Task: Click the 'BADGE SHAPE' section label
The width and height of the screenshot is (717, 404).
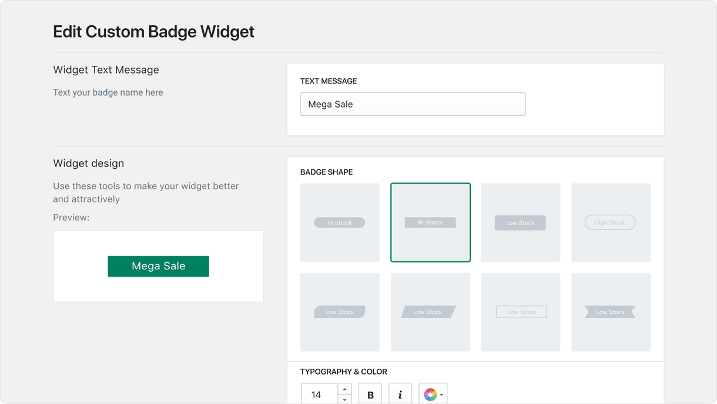Action: [326, 172]
